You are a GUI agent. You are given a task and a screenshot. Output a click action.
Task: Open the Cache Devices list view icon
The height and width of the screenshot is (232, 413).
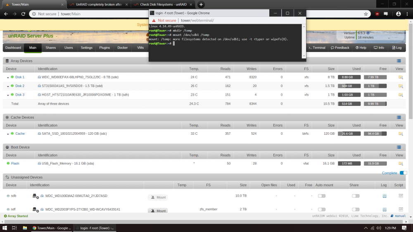pos(399,117)
